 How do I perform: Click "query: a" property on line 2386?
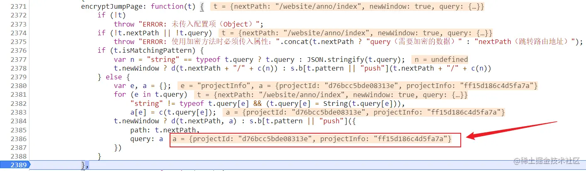[146, 139]
